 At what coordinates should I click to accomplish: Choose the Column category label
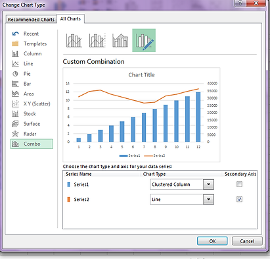pyautogui.click(x=33, y=53)
